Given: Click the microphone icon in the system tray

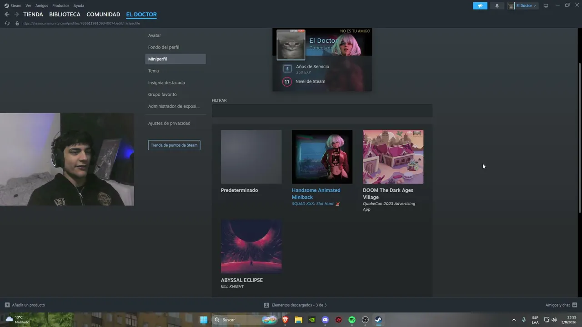Looking at the screenshot, I should (524, 320).
